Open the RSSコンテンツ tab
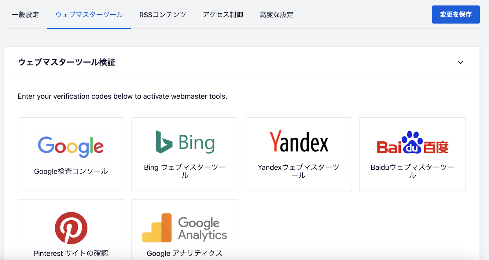 (x=163, y=15)
